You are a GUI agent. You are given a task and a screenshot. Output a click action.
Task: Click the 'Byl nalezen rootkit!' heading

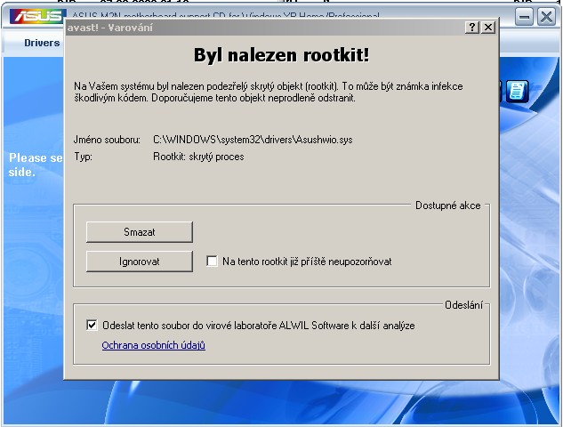pyautogui.click(x=281, y=55)
